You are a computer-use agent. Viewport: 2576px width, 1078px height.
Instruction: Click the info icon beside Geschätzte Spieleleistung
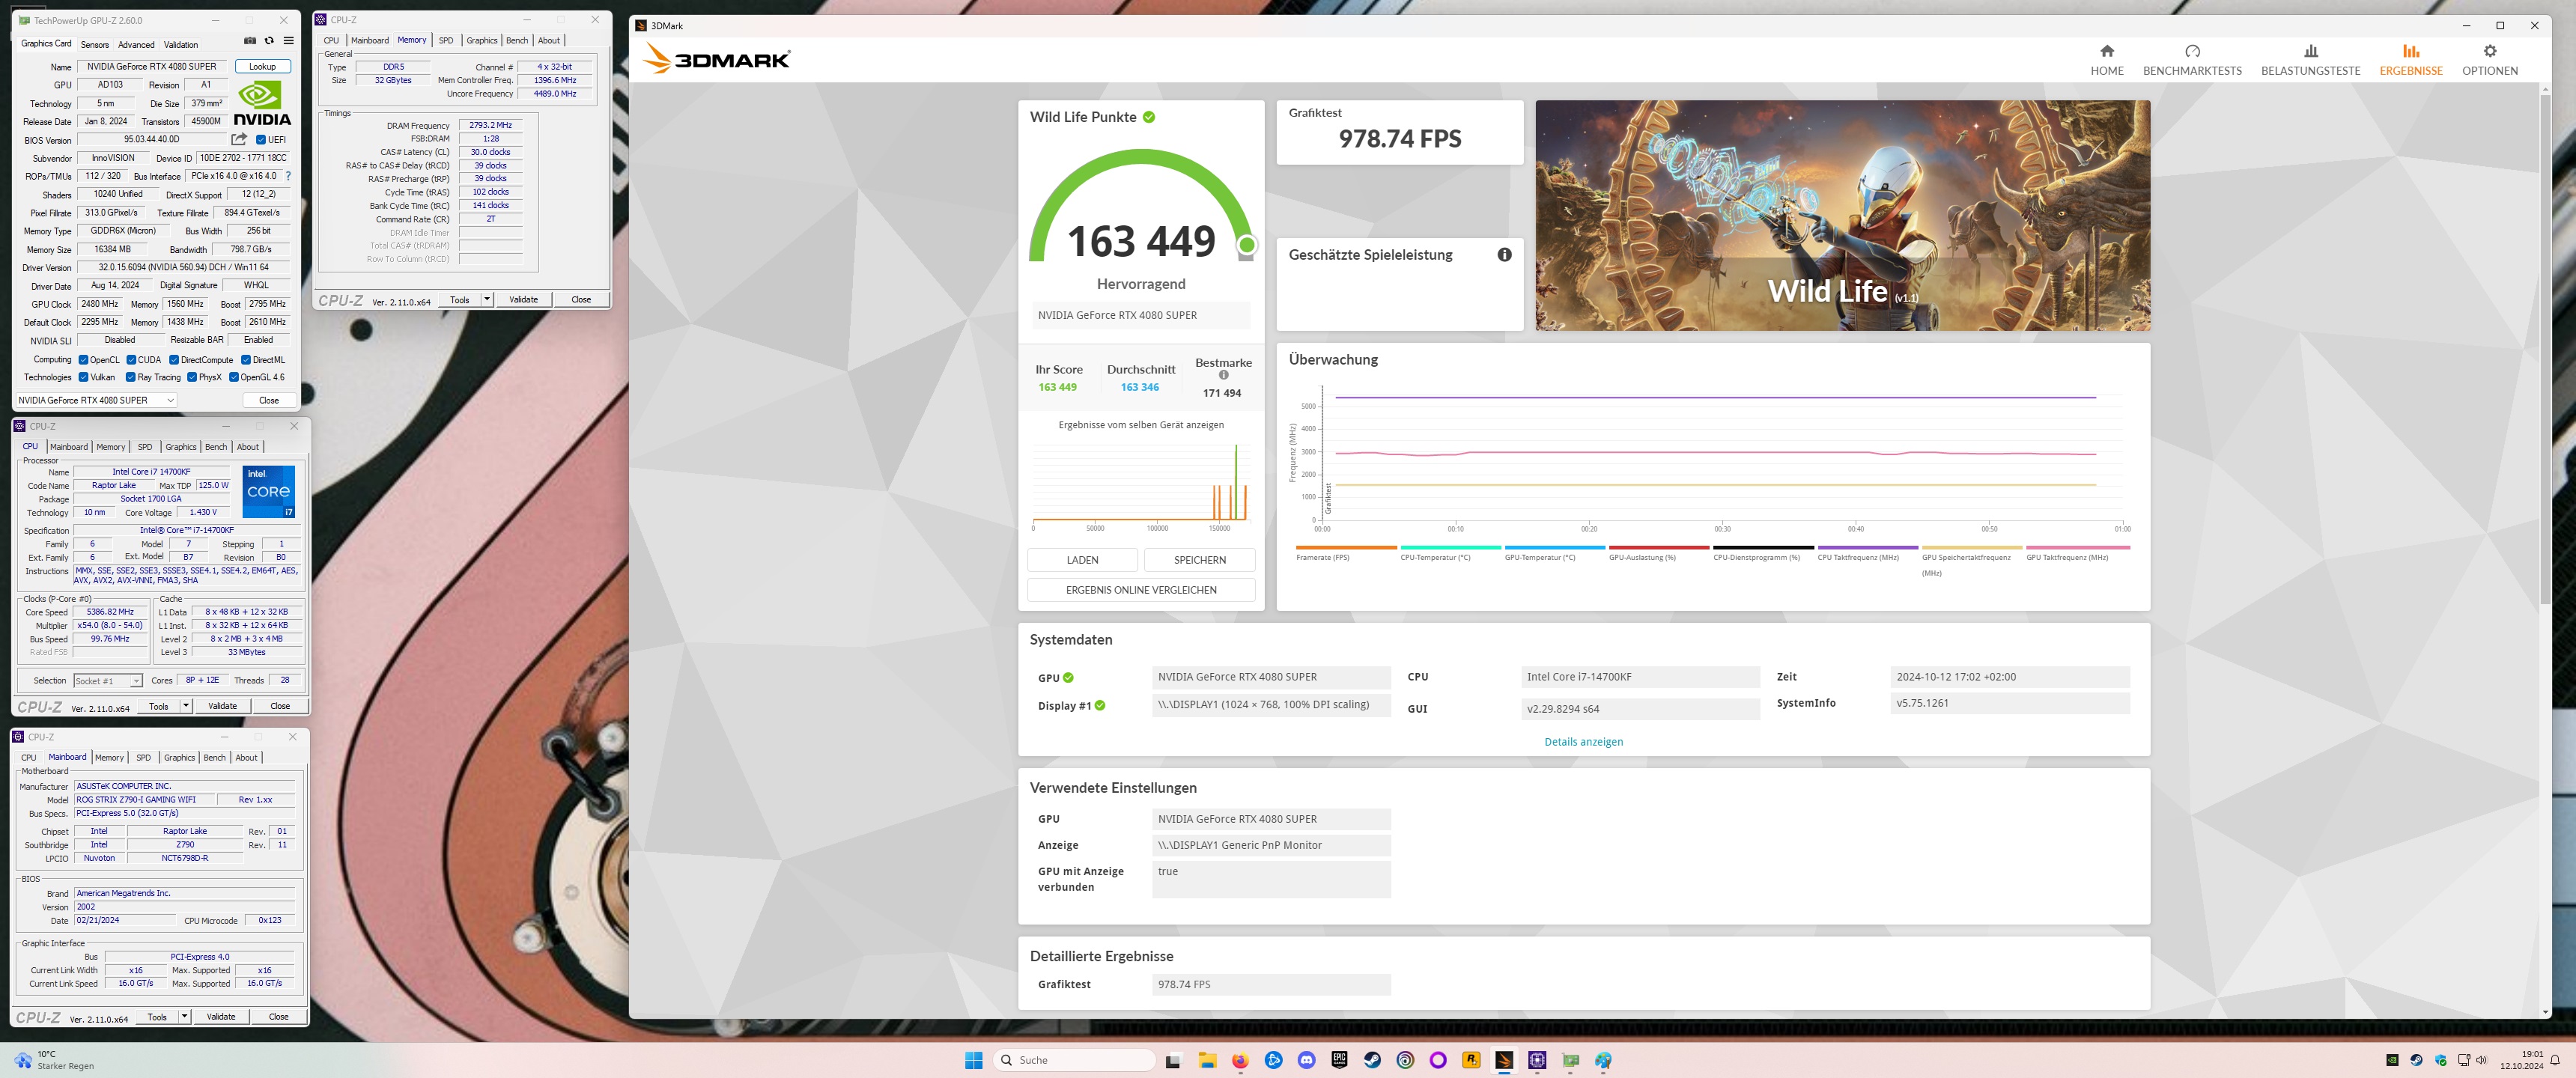1504,255
